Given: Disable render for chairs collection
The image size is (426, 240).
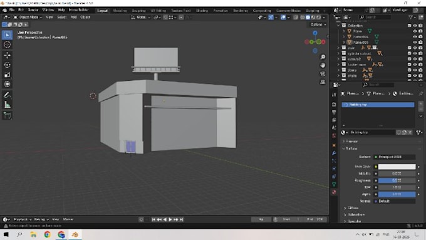Looking at the screenshot, I should click(x=420, y=76).
